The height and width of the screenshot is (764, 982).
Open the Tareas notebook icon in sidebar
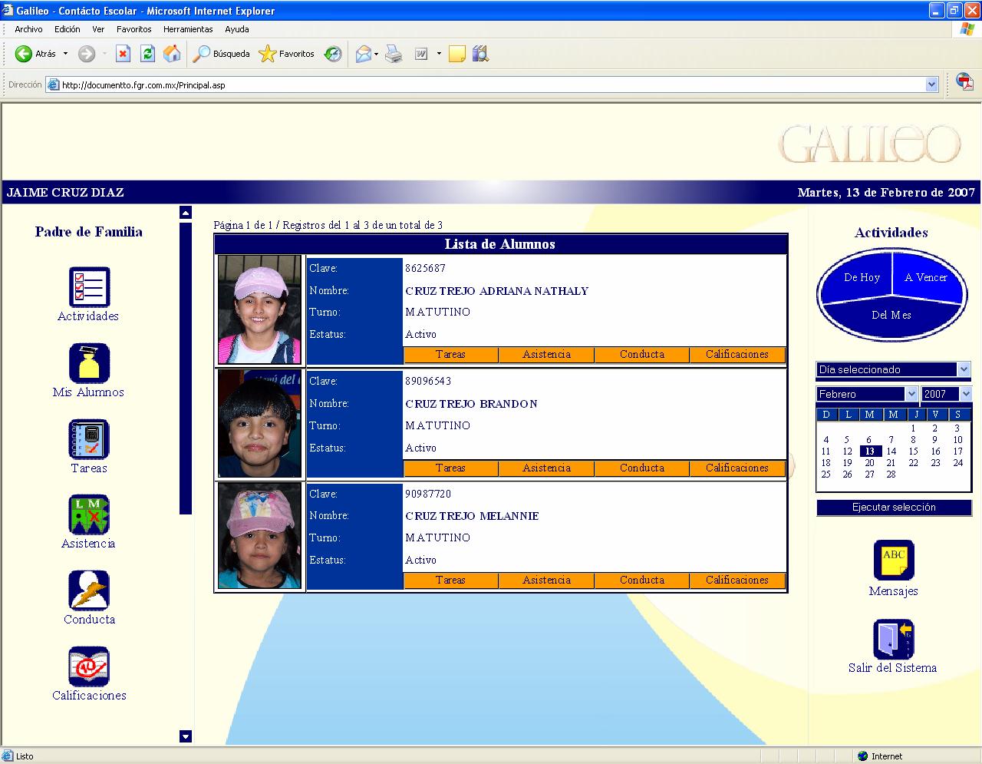tap(89, 438)
